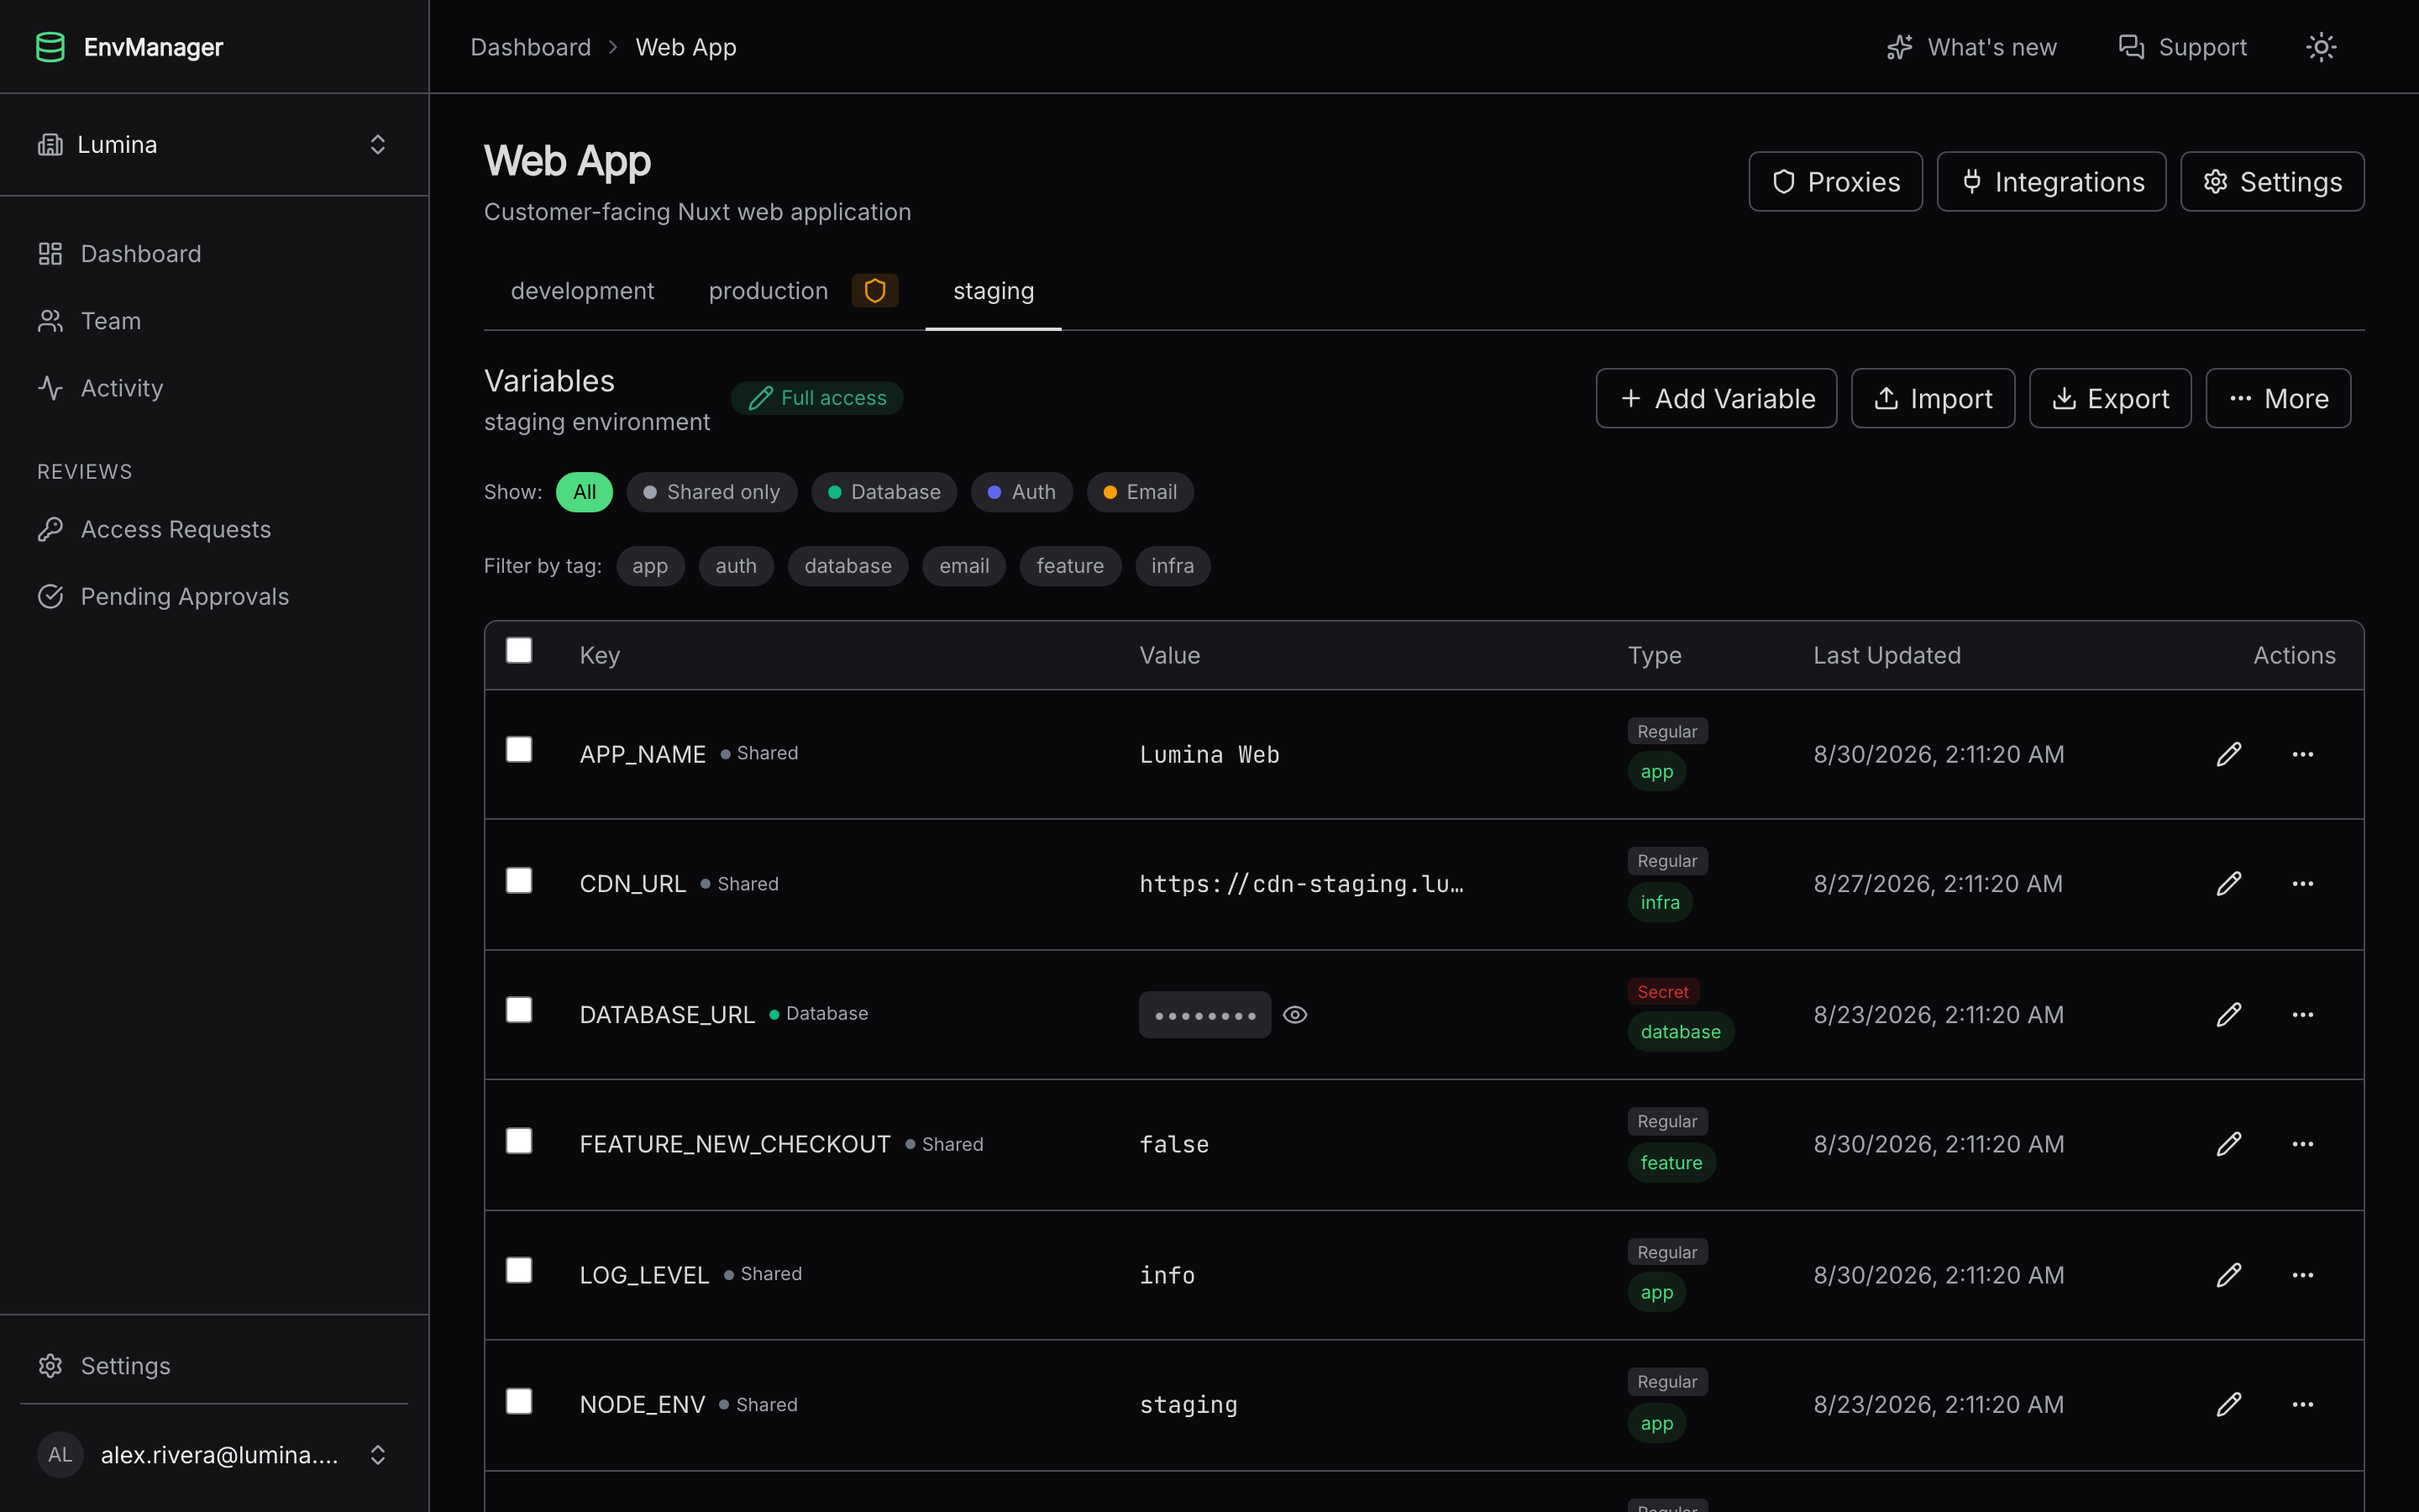This screenshot has width=2419, height=1512.
Task: Open the More options dropdown
Action: [x=2277, y=398]
